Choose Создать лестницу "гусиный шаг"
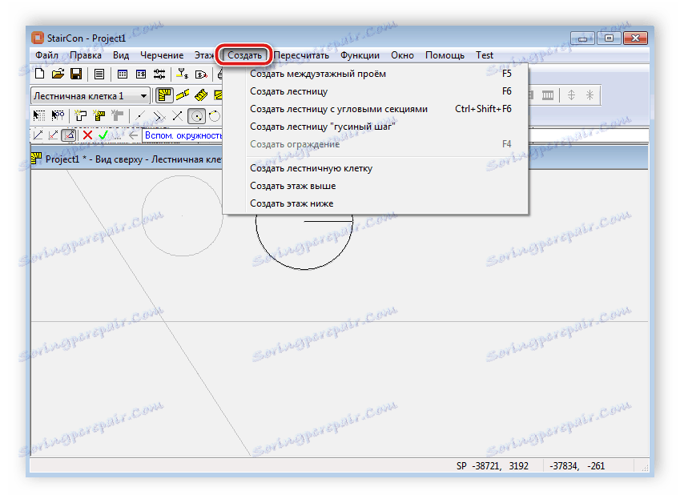Image resolution: width=680 pixels, height=503 pixels. [x=376, y=127]
